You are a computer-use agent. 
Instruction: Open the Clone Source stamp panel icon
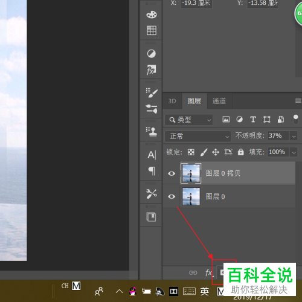tap(152, 132)
